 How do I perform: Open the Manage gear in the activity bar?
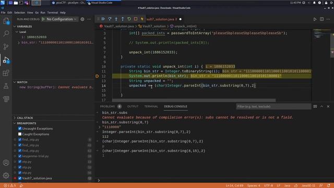point(6,175)
